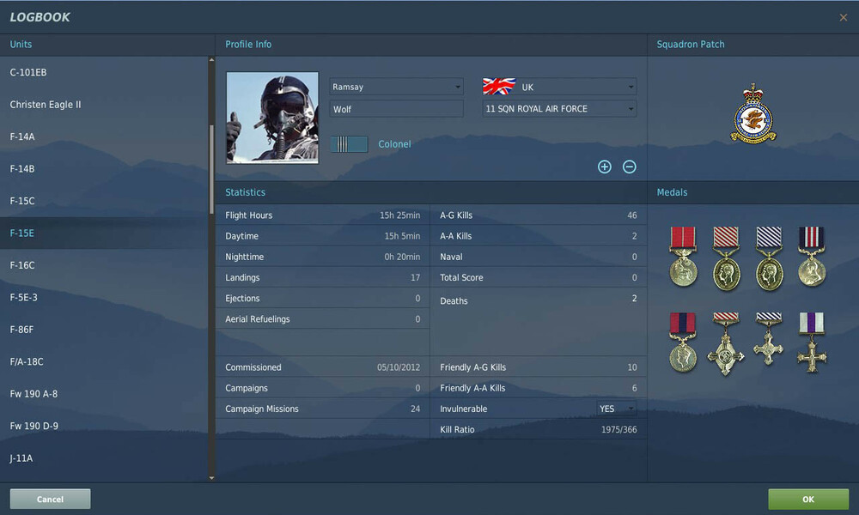Screen dimensions: 859x515
Task: Click the pilot portrait thumbnail
Action: click(272, 118)
